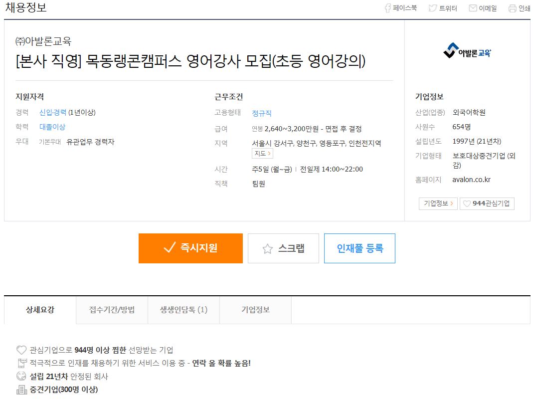Click the 팀원 position text

[x=258, y=184]
